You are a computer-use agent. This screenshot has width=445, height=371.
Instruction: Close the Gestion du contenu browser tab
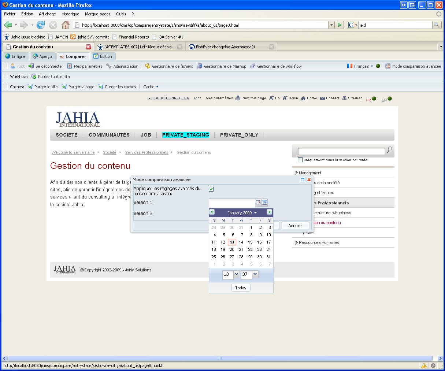[x=88, y=47]
